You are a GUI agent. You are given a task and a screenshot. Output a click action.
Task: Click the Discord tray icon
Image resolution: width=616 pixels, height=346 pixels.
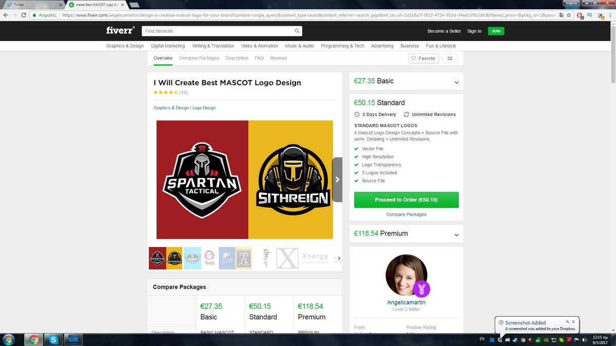[x=508, y=339]
